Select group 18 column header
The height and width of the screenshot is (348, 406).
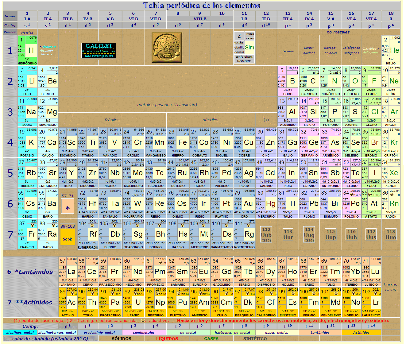click(391, 16)
